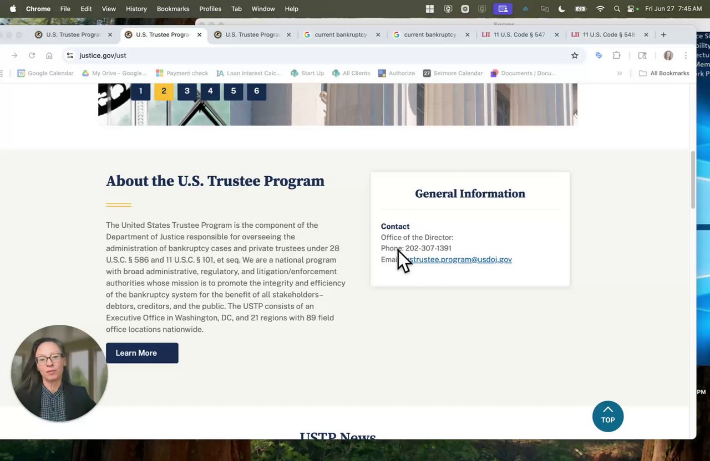The width and height of the screenshot is (710, 461).
Task: Open the View menu
Action: [x=109, y=9]
